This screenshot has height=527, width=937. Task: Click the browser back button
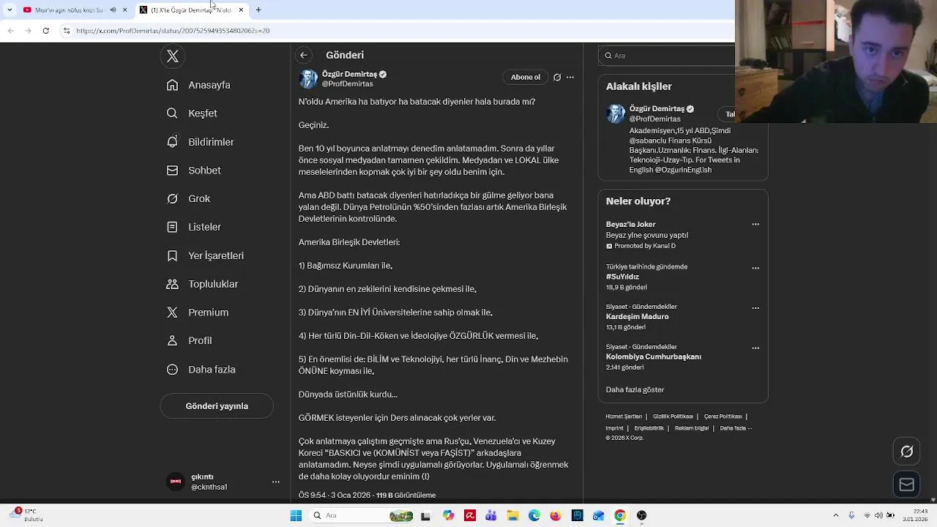11,31
